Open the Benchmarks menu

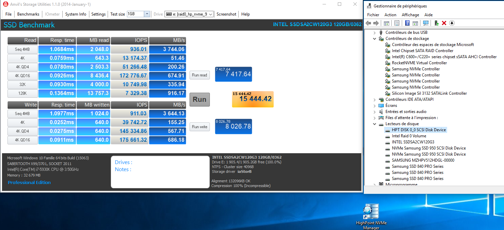pos(28,14)
